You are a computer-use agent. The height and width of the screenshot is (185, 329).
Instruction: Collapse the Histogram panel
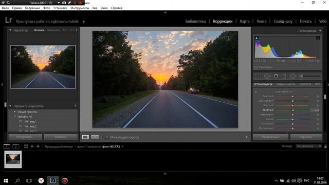[x=320, y=31]
